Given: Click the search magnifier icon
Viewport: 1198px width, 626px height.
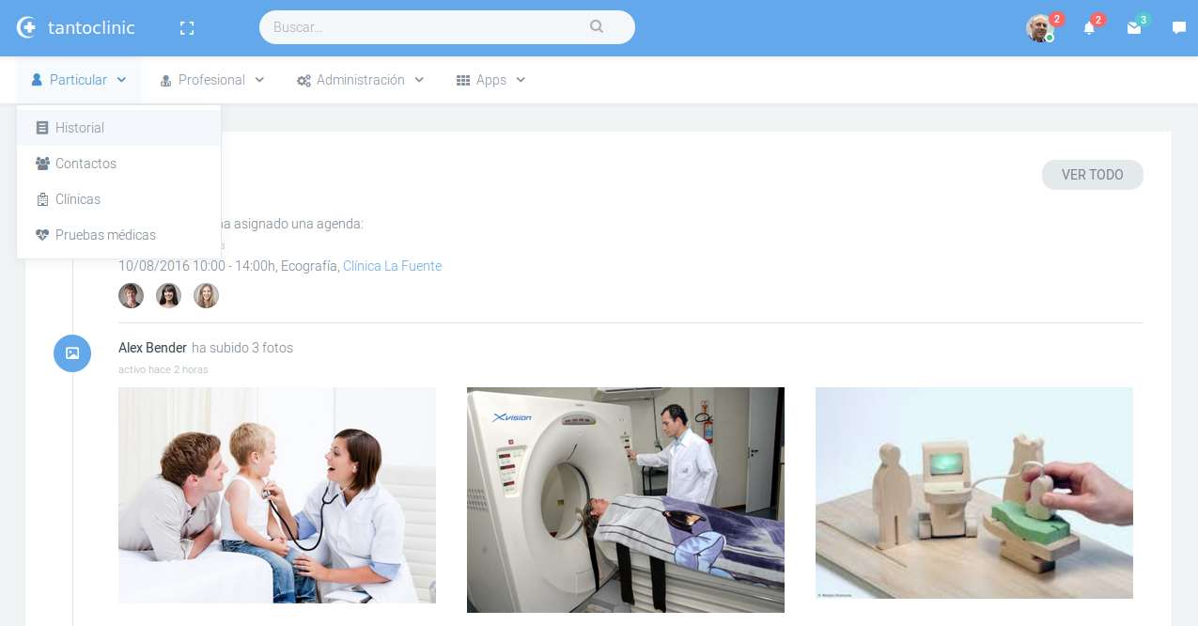Looking at the screenshot, I should 597,27.
